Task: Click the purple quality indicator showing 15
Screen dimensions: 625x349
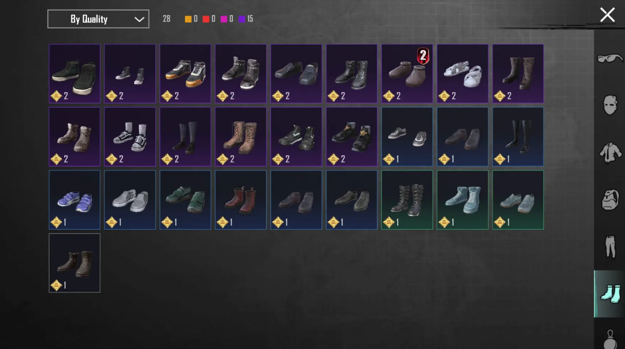Action: (x=246, y=19)
